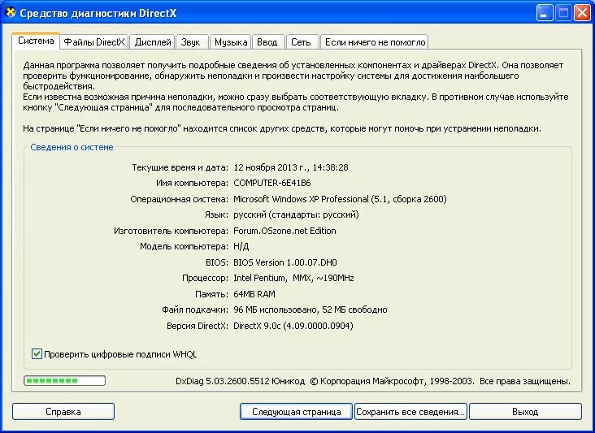Open the Сеть tab
This screenshot has width=595, height=433.
301,42
